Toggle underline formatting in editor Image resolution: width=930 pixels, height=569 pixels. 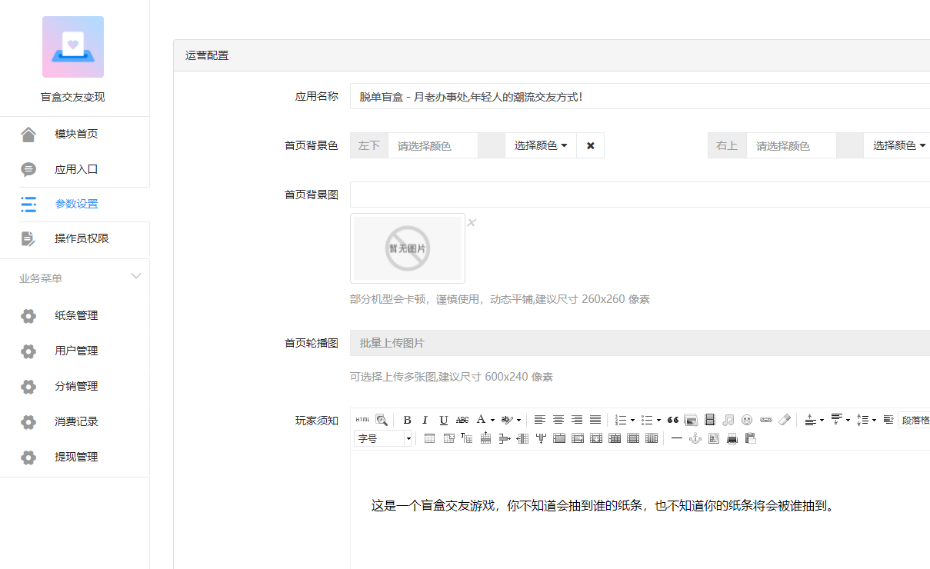coord(444,420)
